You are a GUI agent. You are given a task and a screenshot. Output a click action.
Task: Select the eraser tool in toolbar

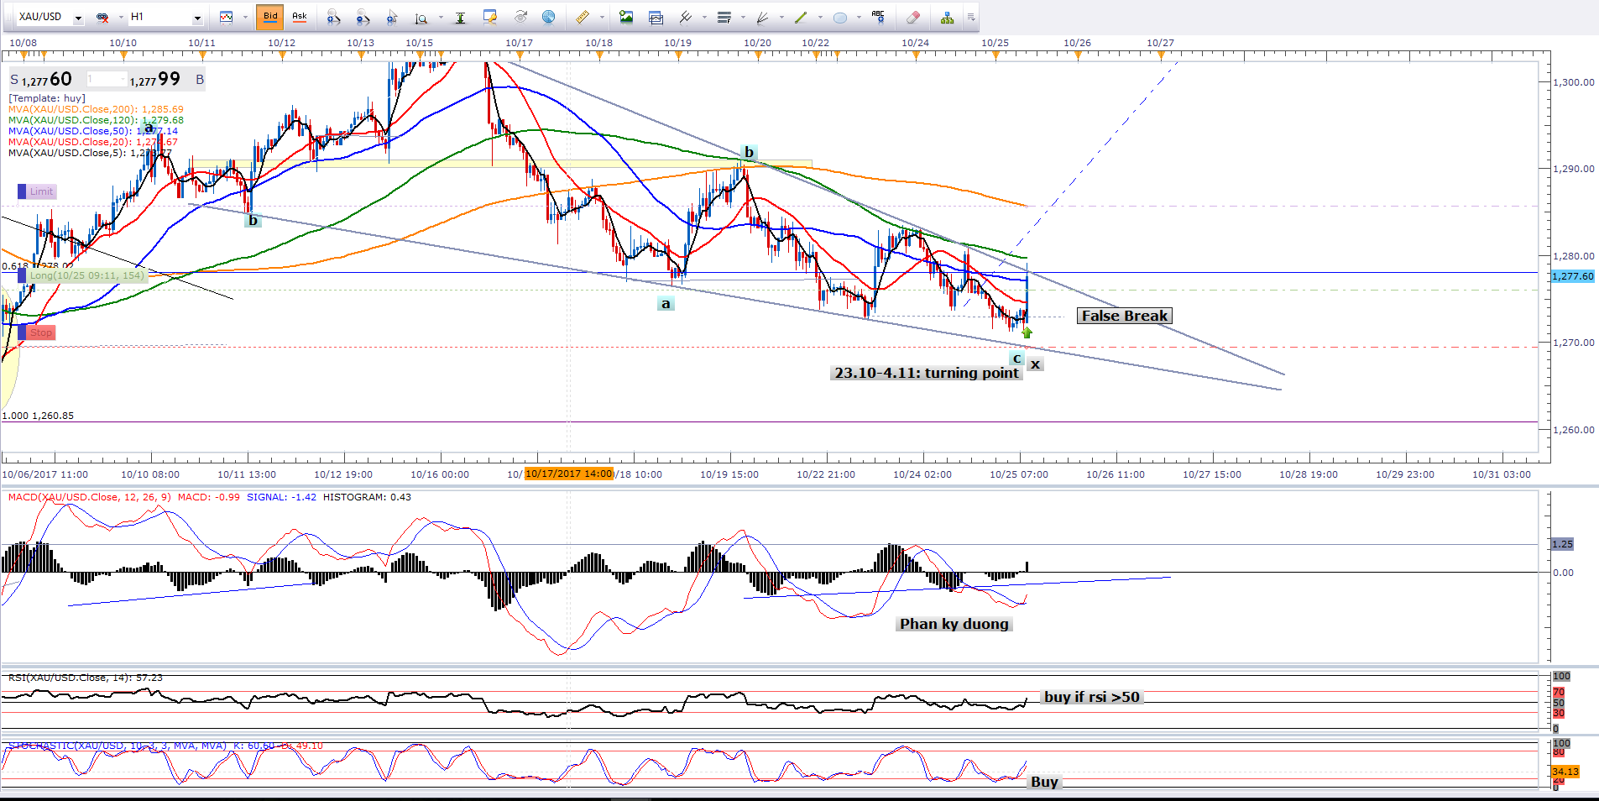[x=913, y=17]
